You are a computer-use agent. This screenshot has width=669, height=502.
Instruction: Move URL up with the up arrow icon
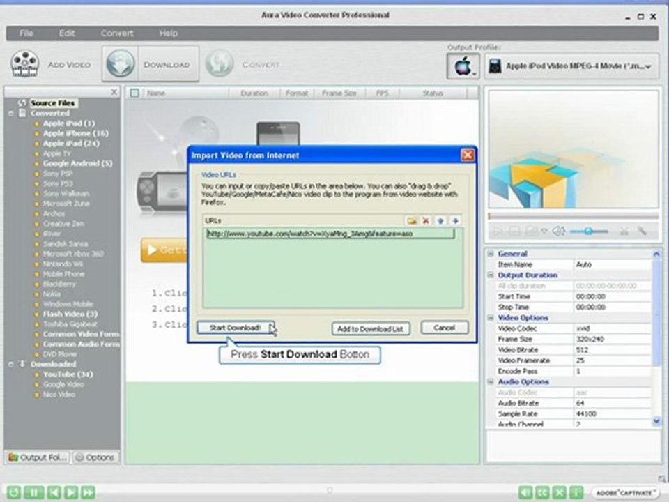[x=440, y=221]
